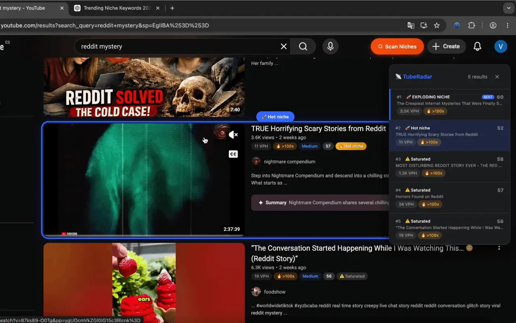Click the Scan Niches button

click(x=397, y=46)
